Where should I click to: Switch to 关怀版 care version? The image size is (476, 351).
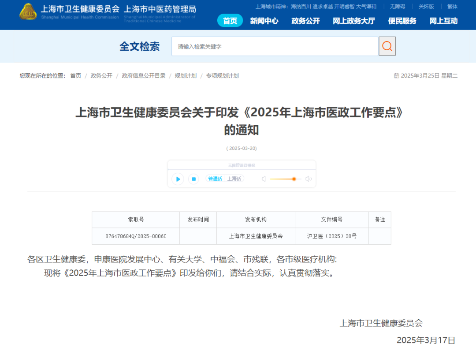click(426, 7)
